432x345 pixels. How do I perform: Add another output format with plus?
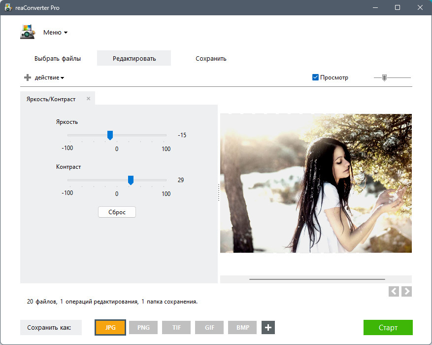(268, 328)
